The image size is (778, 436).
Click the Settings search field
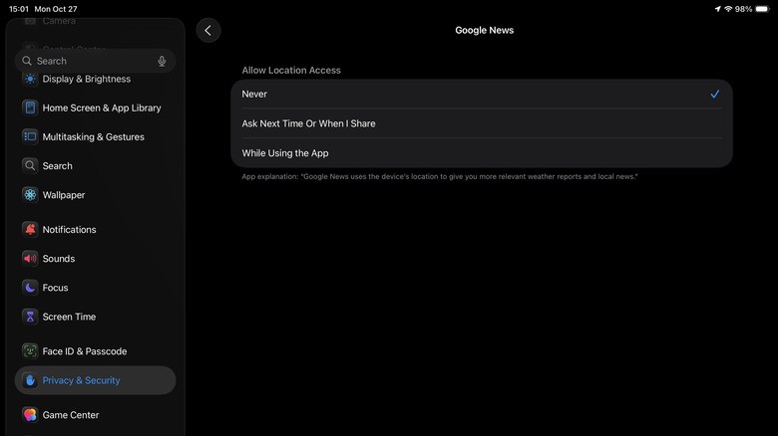(90, 61)
